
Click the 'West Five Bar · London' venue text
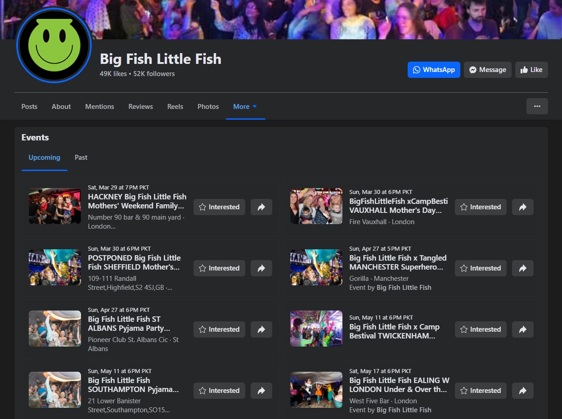point(383,401)
